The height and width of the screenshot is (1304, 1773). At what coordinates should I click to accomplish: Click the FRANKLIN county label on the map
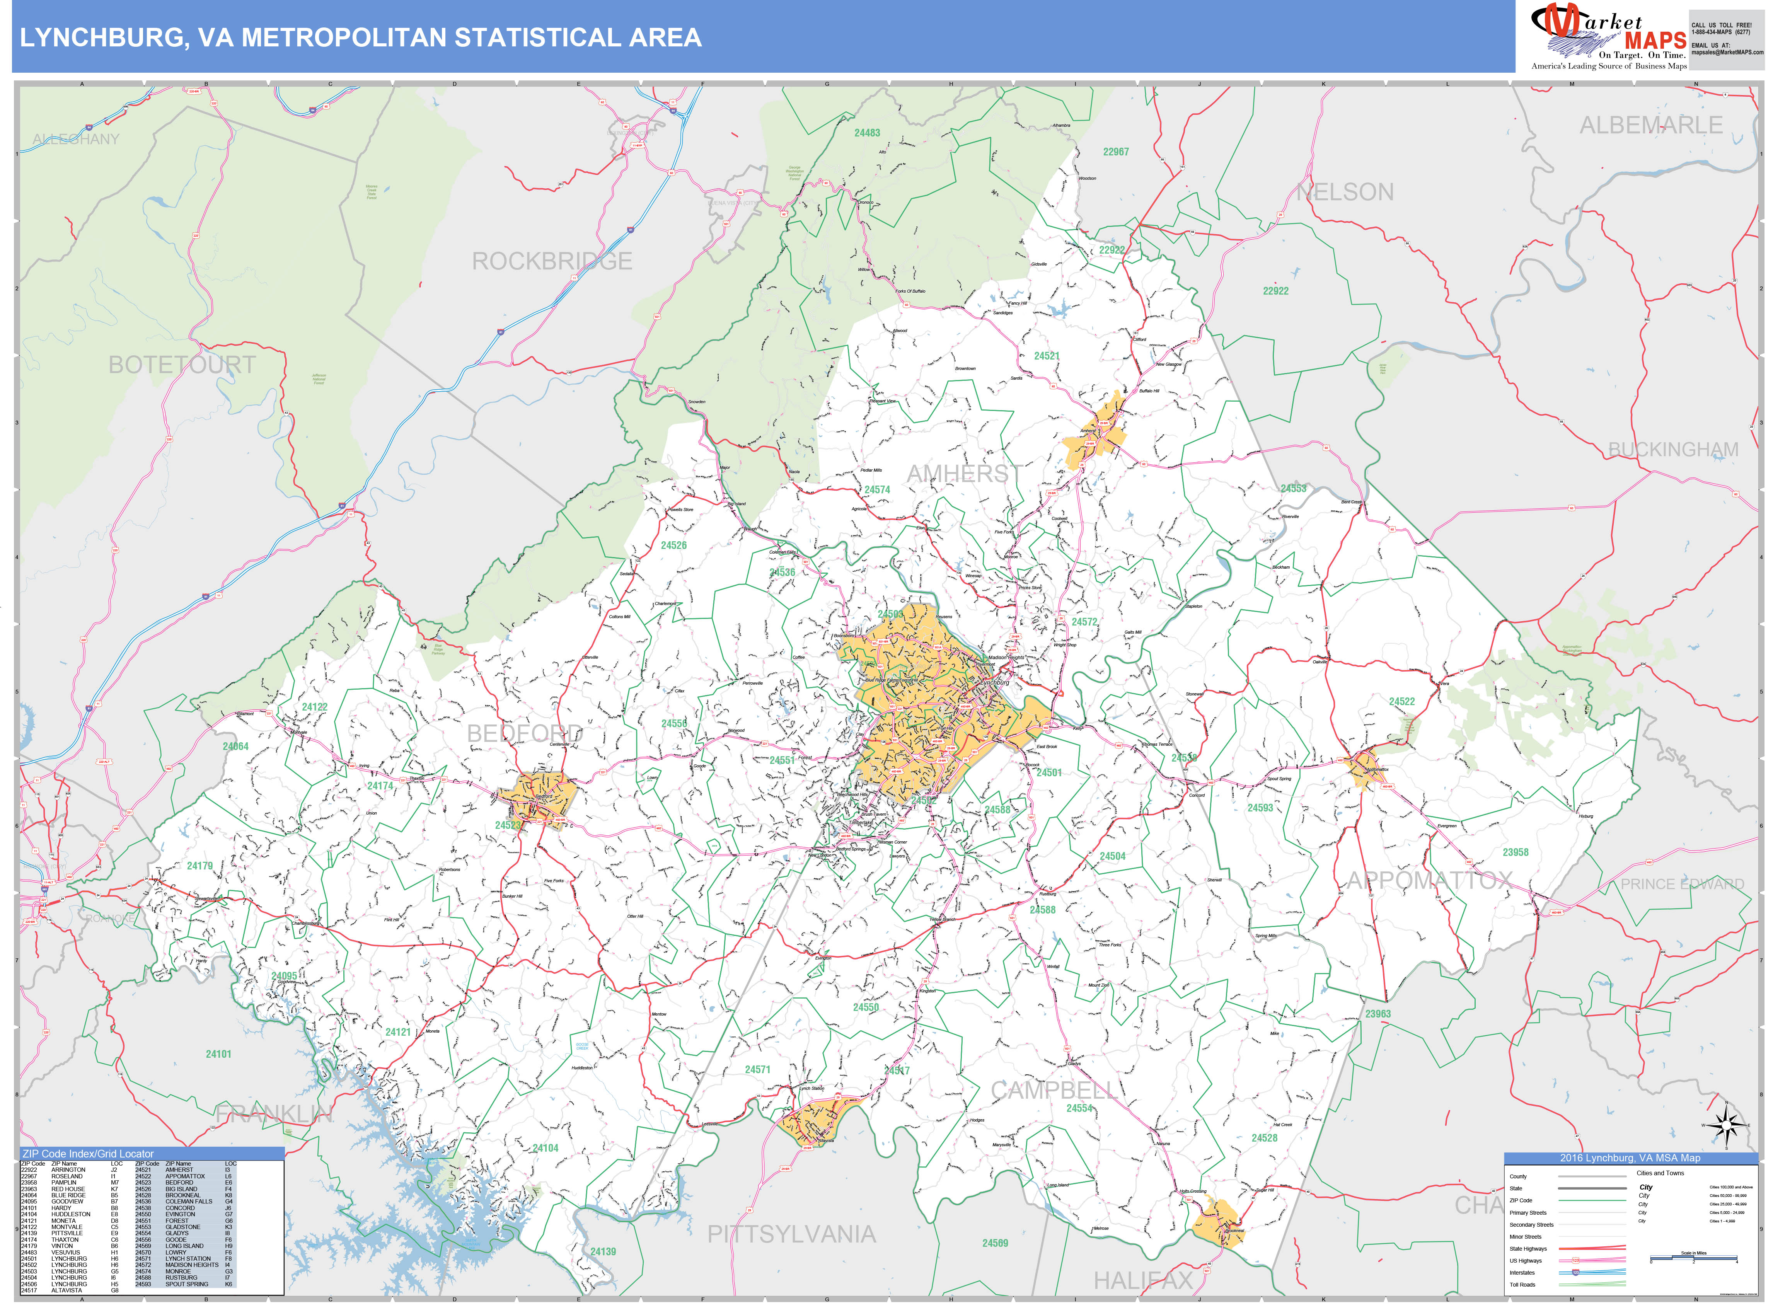(274, 1114)
